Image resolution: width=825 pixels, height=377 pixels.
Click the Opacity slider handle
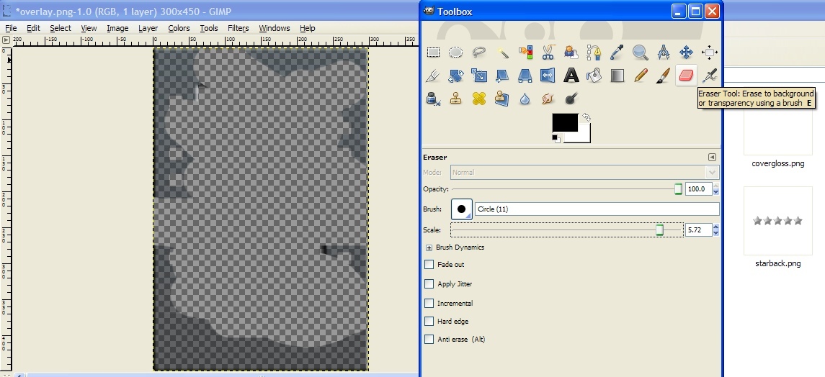678,189
